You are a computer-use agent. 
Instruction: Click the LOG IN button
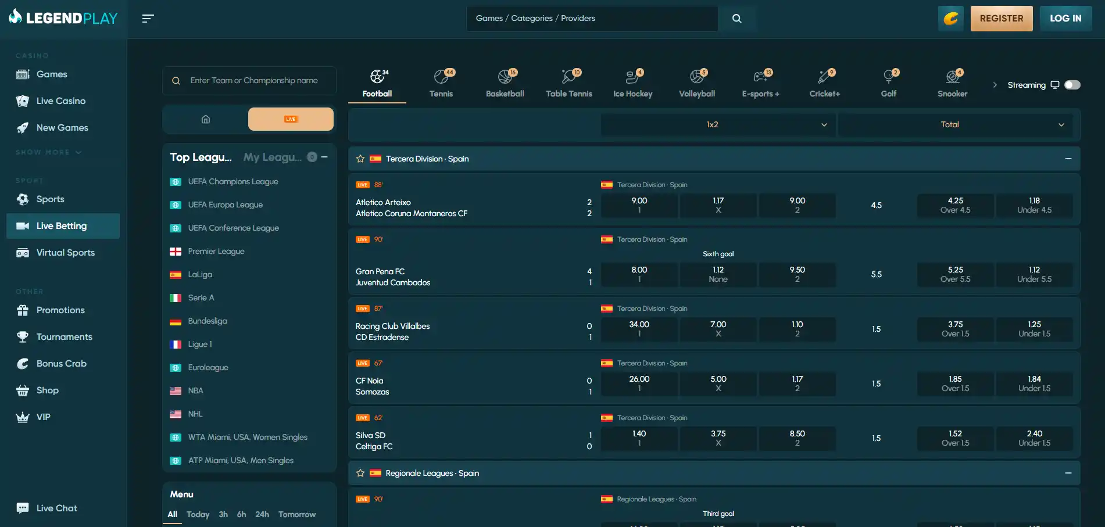pos(1065,19)
